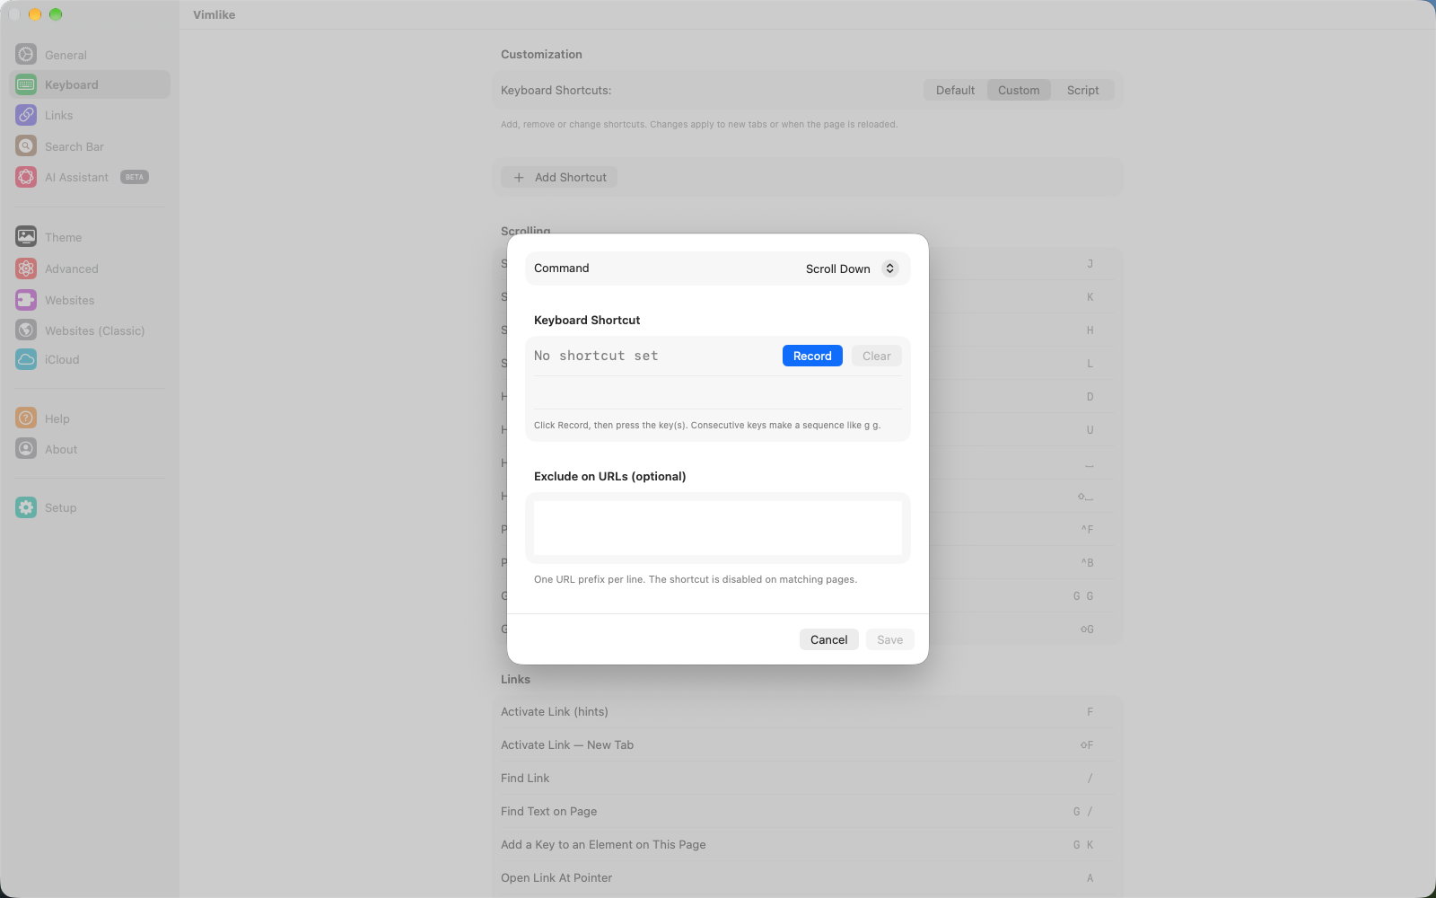Switch to the Script shortcuts segment
The image size is (1436, 898).
click(1082, 91)
